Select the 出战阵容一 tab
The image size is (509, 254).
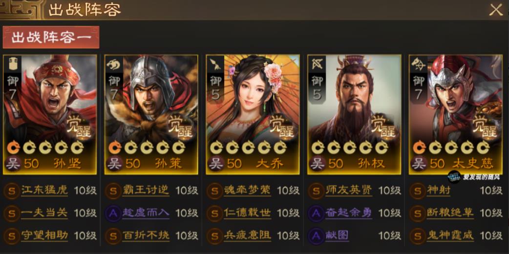[51, 37]
